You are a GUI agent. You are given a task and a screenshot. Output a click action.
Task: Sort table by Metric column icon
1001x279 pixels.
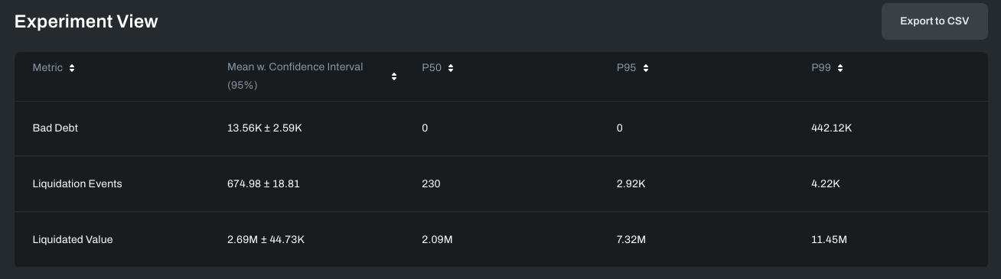tap(72, 68)
